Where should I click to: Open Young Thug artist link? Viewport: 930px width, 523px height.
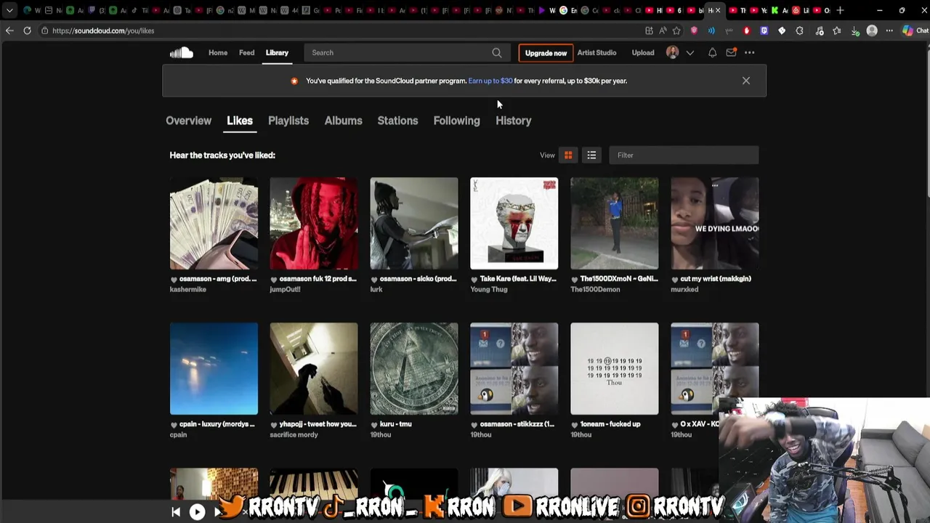tap(489, 289)
